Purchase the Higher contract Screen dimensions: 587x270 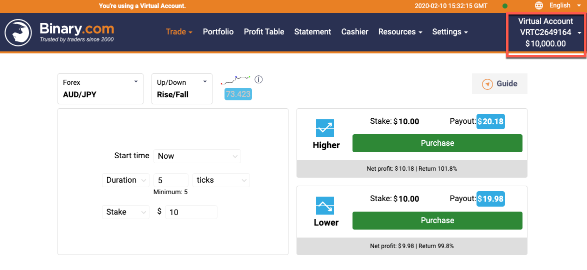pos(437,143)
